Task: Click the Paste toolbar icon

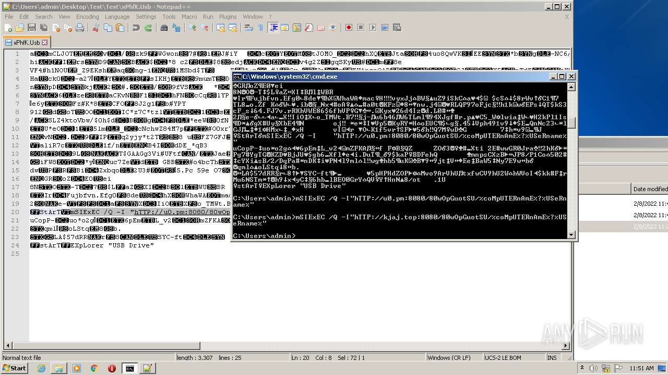Action: (x=120, y=28)
